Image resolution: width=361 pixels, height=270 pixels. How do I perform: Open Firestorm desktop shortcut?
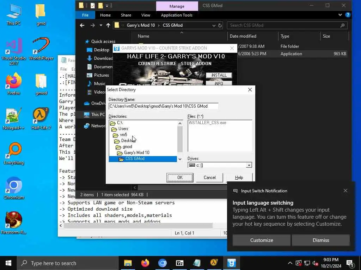pyautogui.click(x=14, y=223)
